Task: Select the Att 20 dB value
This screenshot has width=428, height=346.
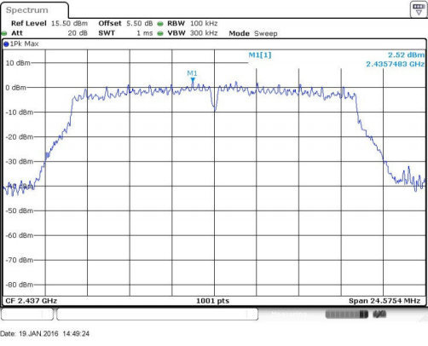Action: [x=78, y=33]
